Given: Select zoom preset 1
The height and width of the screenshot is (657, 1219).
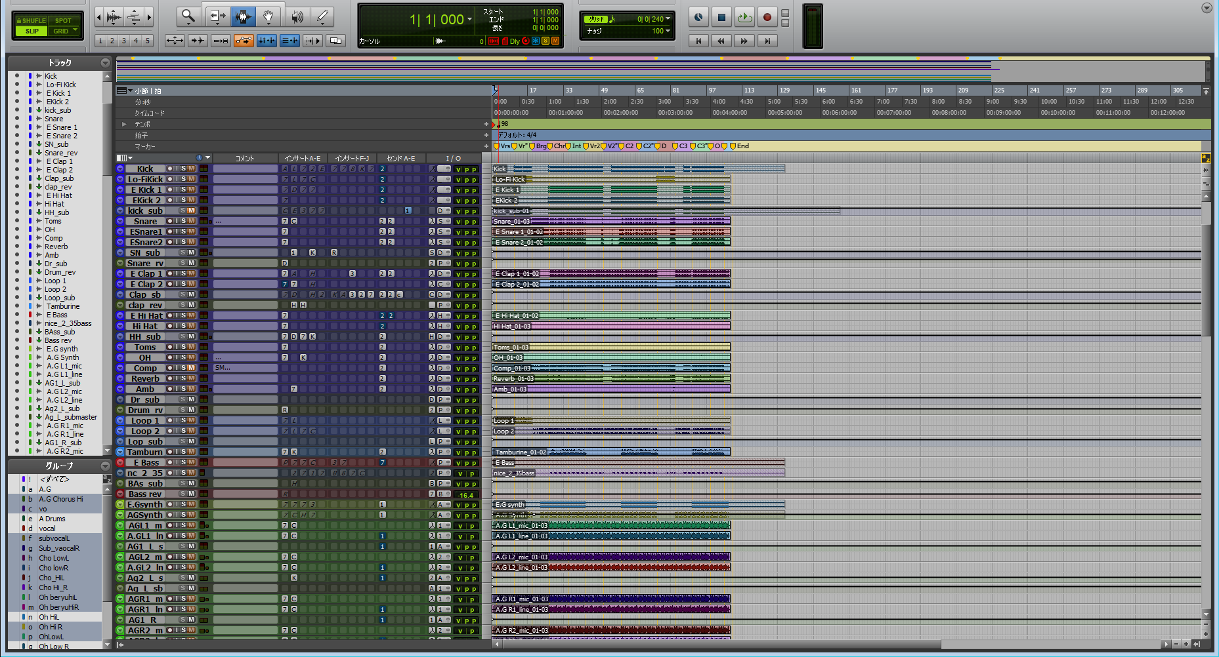Looking at the screenshot, I should 100,41.
